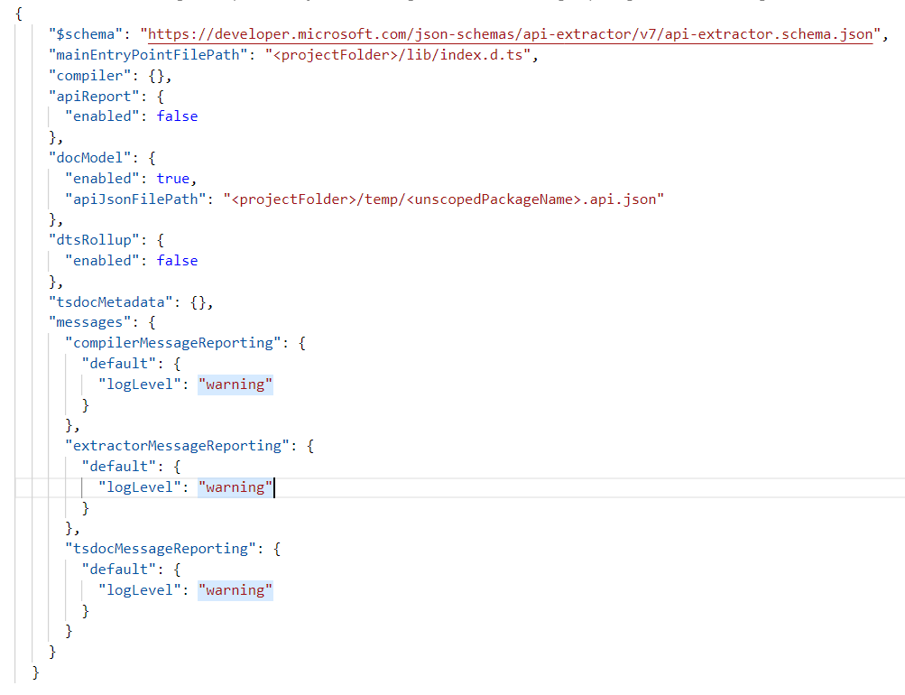Click highlighted "warning" under compilerMessageReporting

[x=235, y=385]
